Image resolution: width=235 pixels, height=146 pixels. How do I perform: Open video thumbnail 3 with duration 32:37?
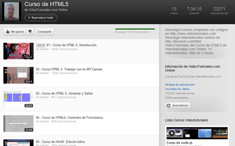(18, 100)
